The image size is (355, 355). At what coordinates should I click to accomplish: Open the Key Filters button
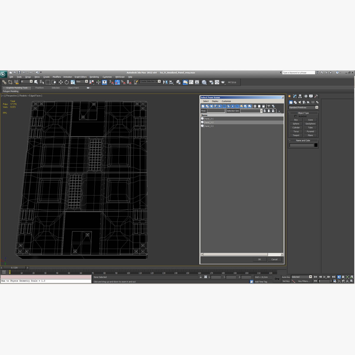(304, 281)
